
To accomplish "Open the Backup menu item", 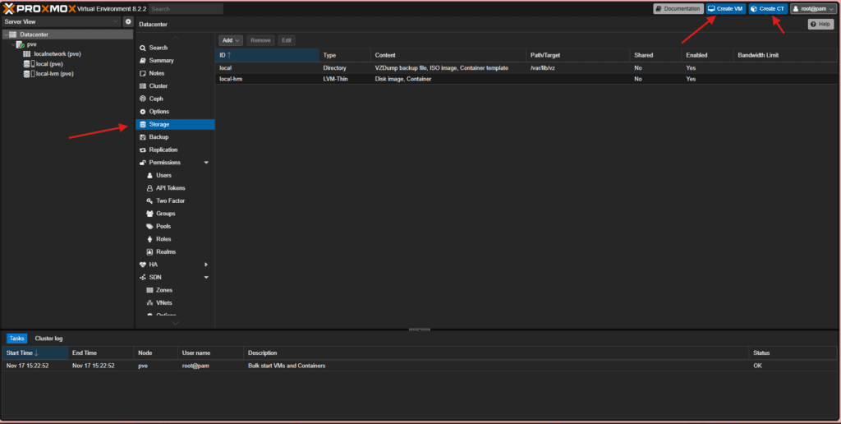I will tap(175, 137).
